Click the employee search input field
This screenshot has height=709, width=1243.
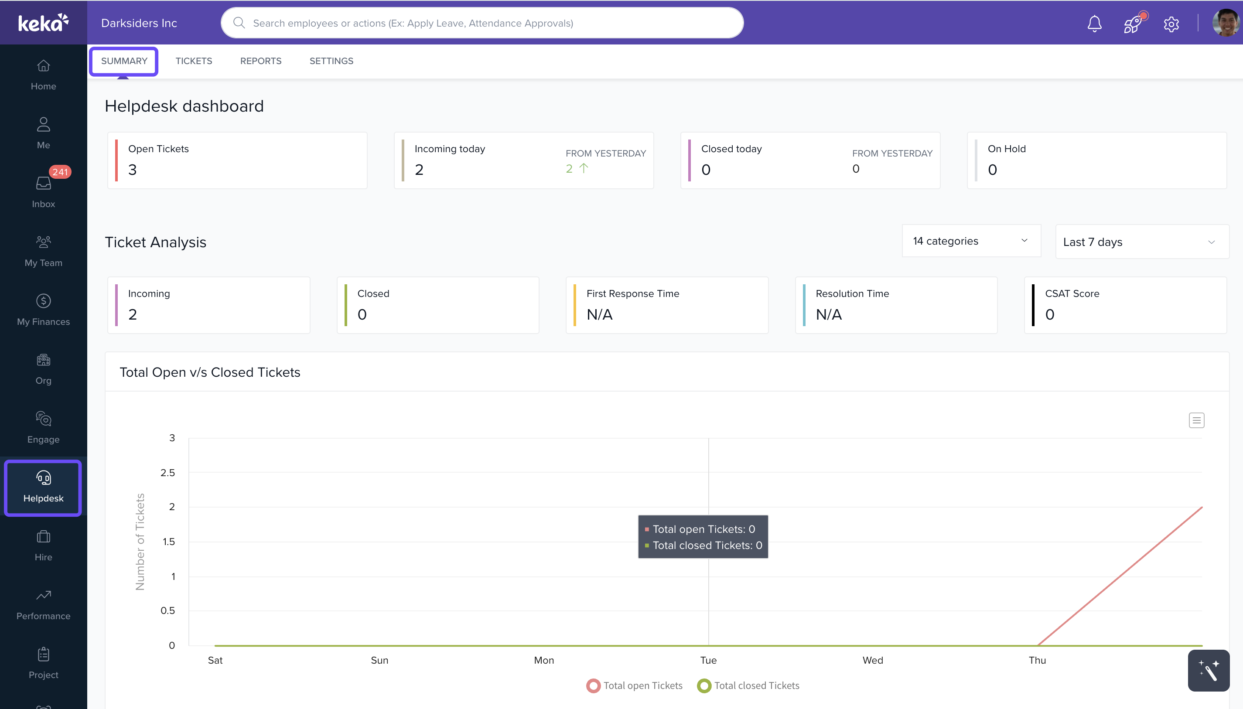pyautogui.click(x=482, y=23)
